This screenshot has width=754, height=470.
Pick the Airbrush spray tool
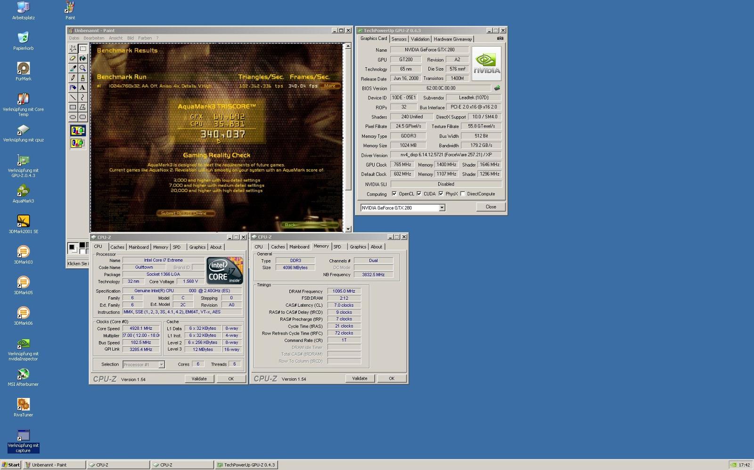[73, 88]
